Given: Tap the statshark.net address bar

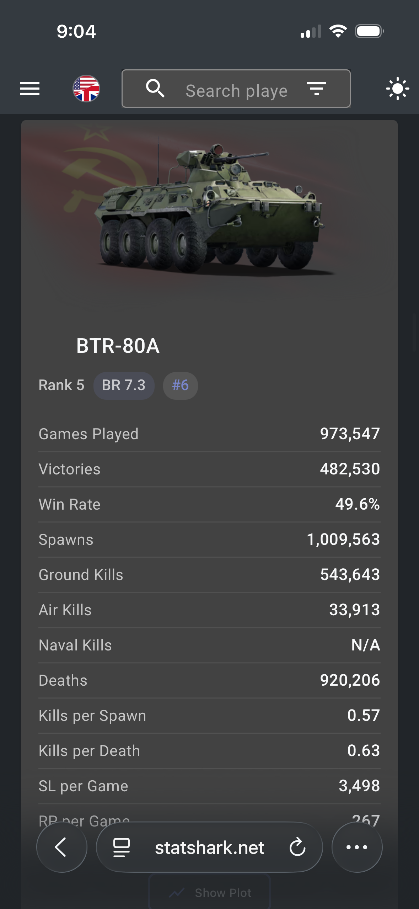Looking at the screenshot, I should click(x=209, y=848).
